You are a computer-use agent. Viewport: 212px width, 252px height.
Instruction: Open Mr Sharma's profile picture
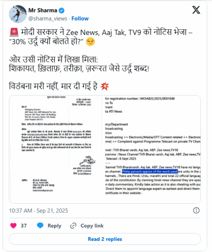coord(18,14)
